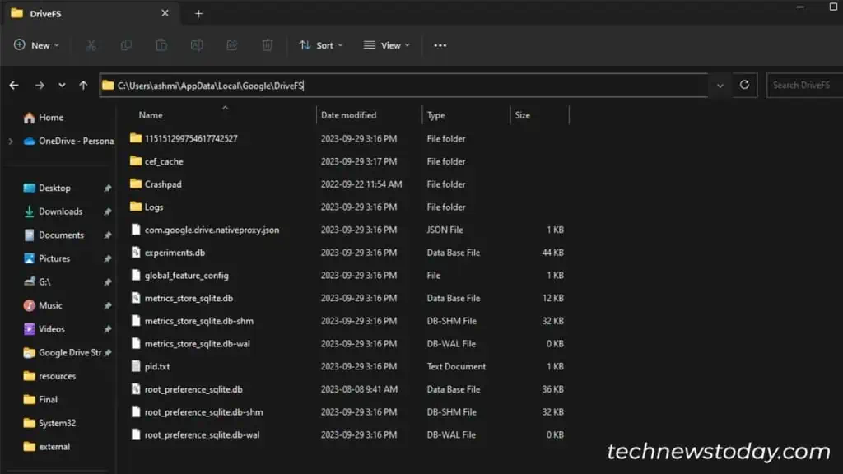The height and width of the screenshot is (474, 843).
Task: Select the pid.txt file icon
Action: point(136,366)
